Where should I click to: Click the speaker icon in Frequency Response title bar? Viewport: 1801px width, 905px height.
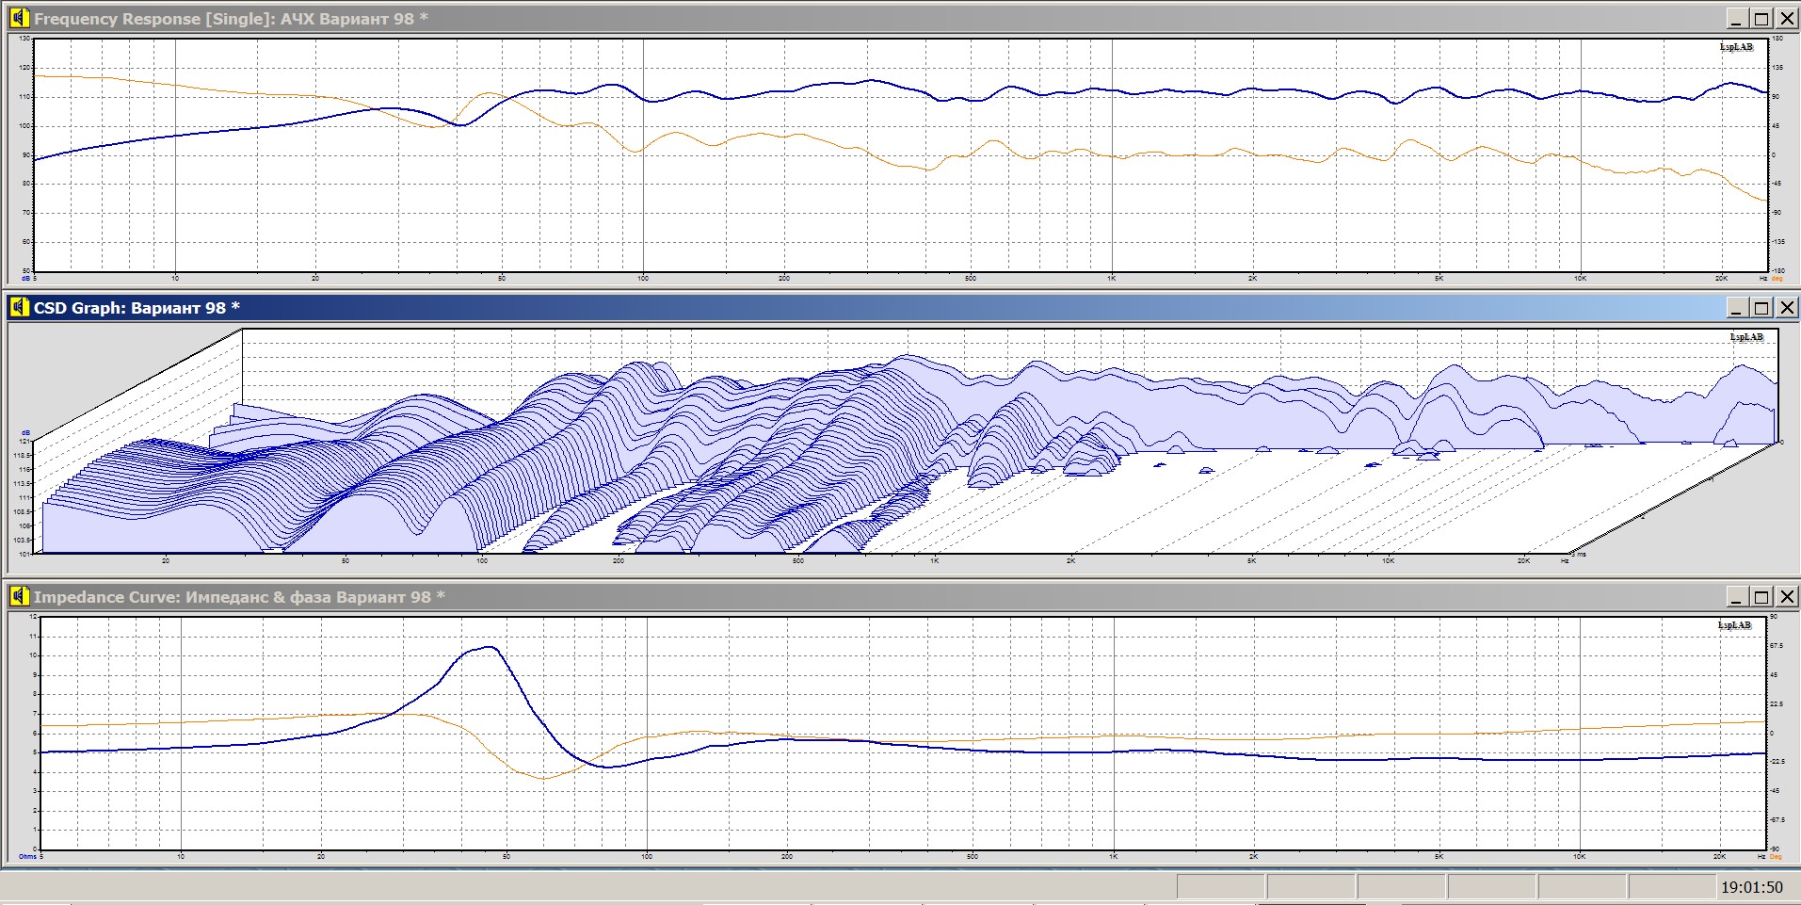click(x=20, y=19)
